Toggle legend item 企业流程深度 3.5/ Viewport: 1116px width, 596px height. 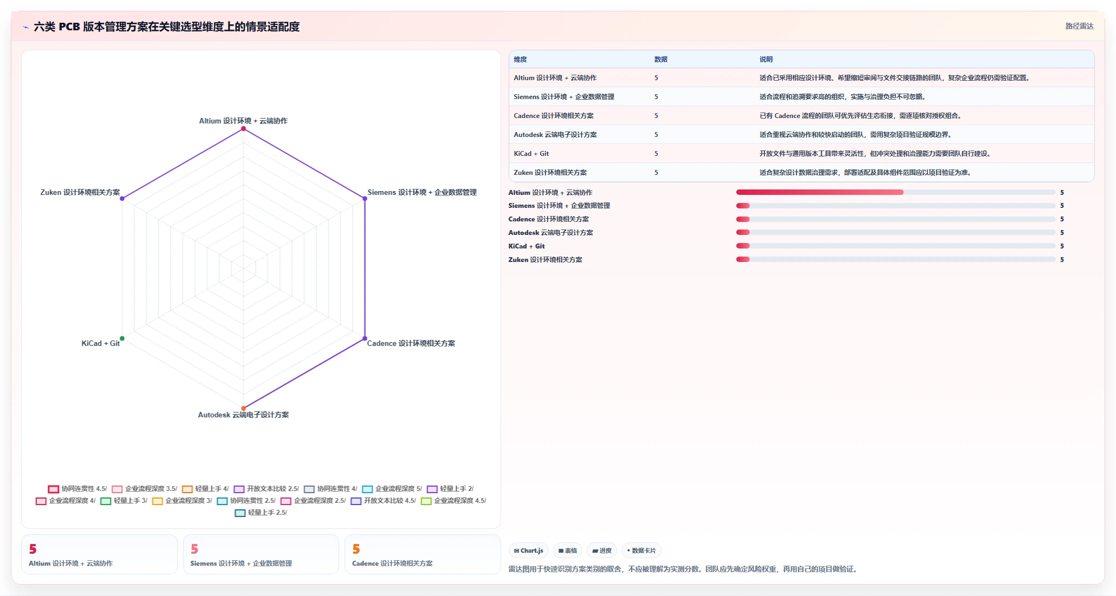pyautogui.click(x=145, y=489)
